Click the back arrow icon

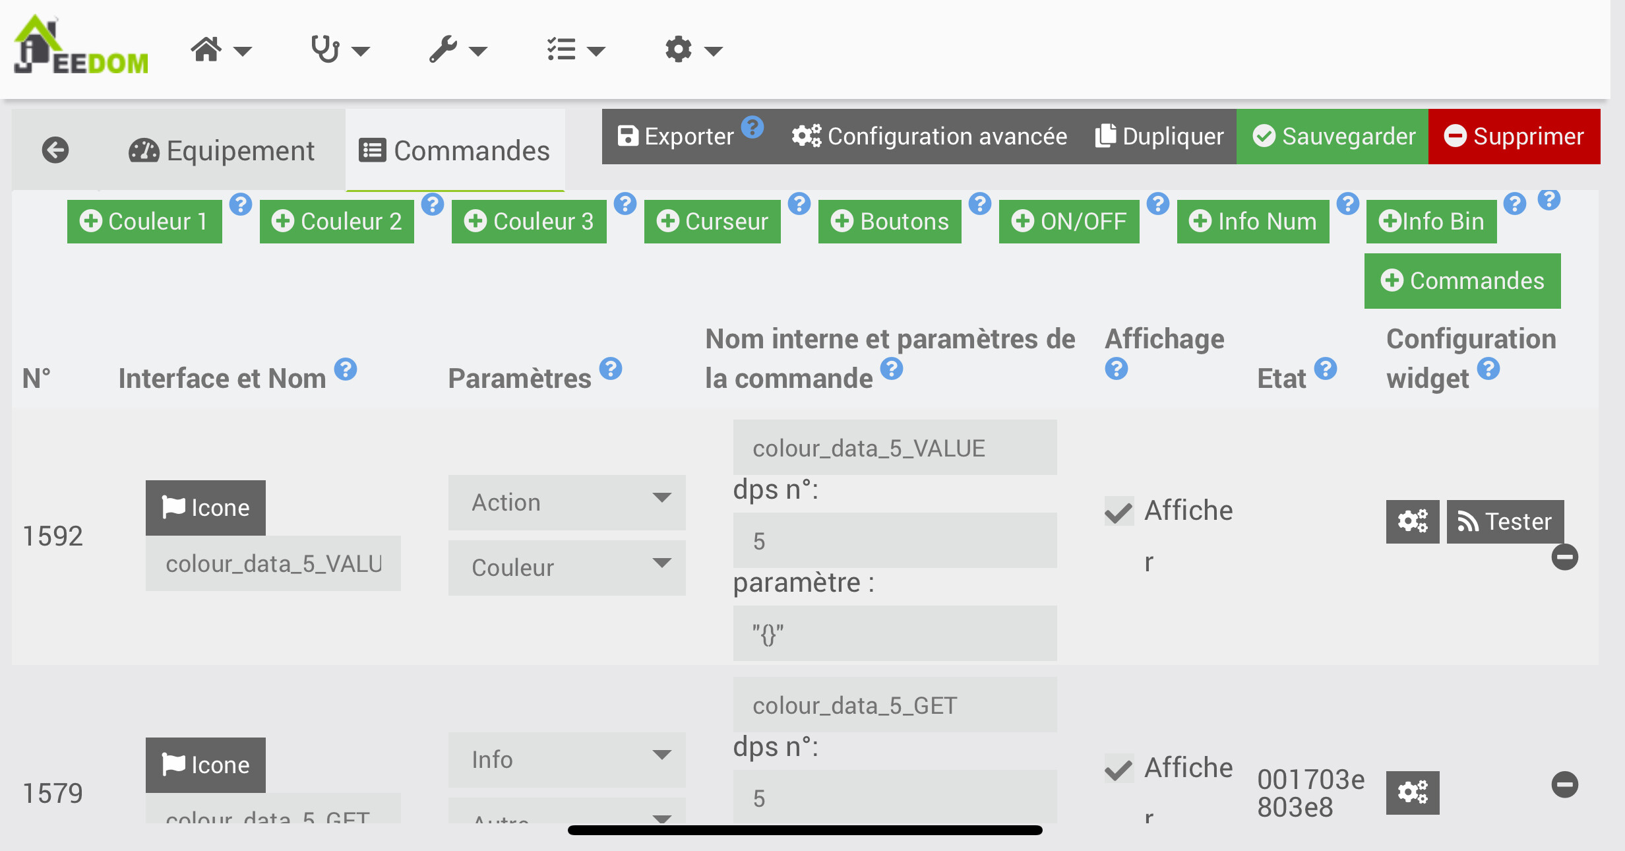tap(55, 150)
